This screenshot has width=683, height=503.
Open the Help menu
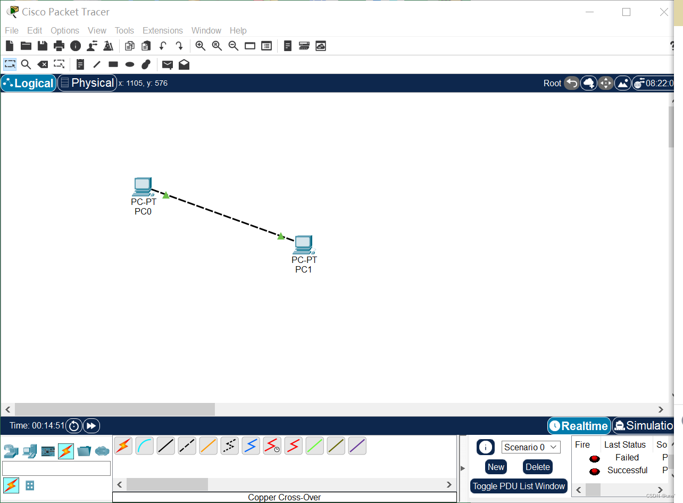pos(238,30)
